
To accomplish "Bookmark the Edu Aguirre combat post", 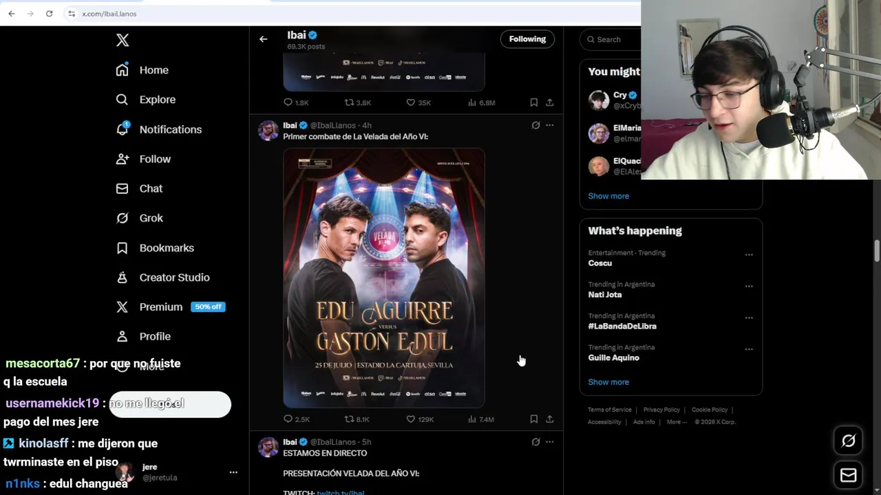I will pyautogui.click(x=533, y=419).
